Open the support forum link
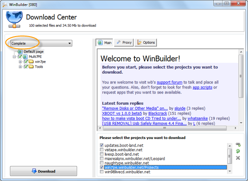The height and width of the screenshot is (181, 248). 170,82
